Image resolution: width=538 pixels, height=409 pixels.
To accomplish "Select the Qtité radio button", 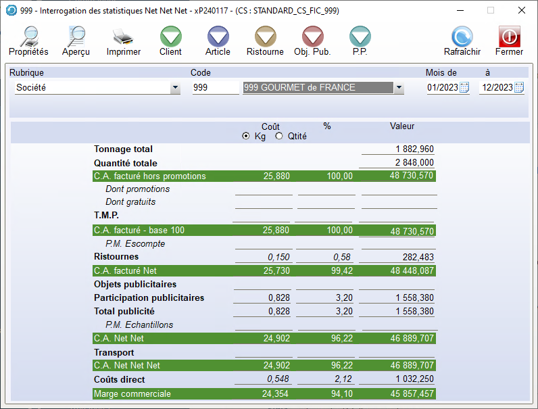I will (x=279, y=137).
